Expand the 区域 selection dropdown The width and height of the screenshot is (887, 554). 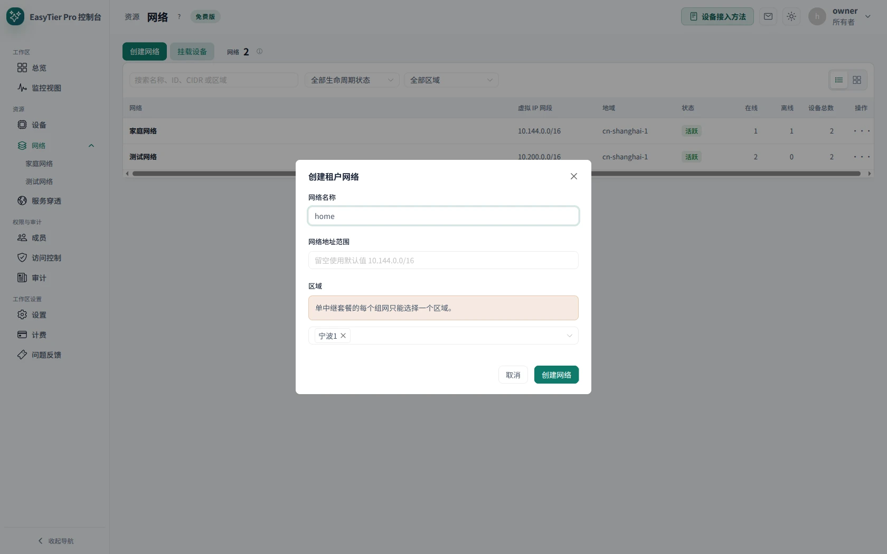[569, 336]
